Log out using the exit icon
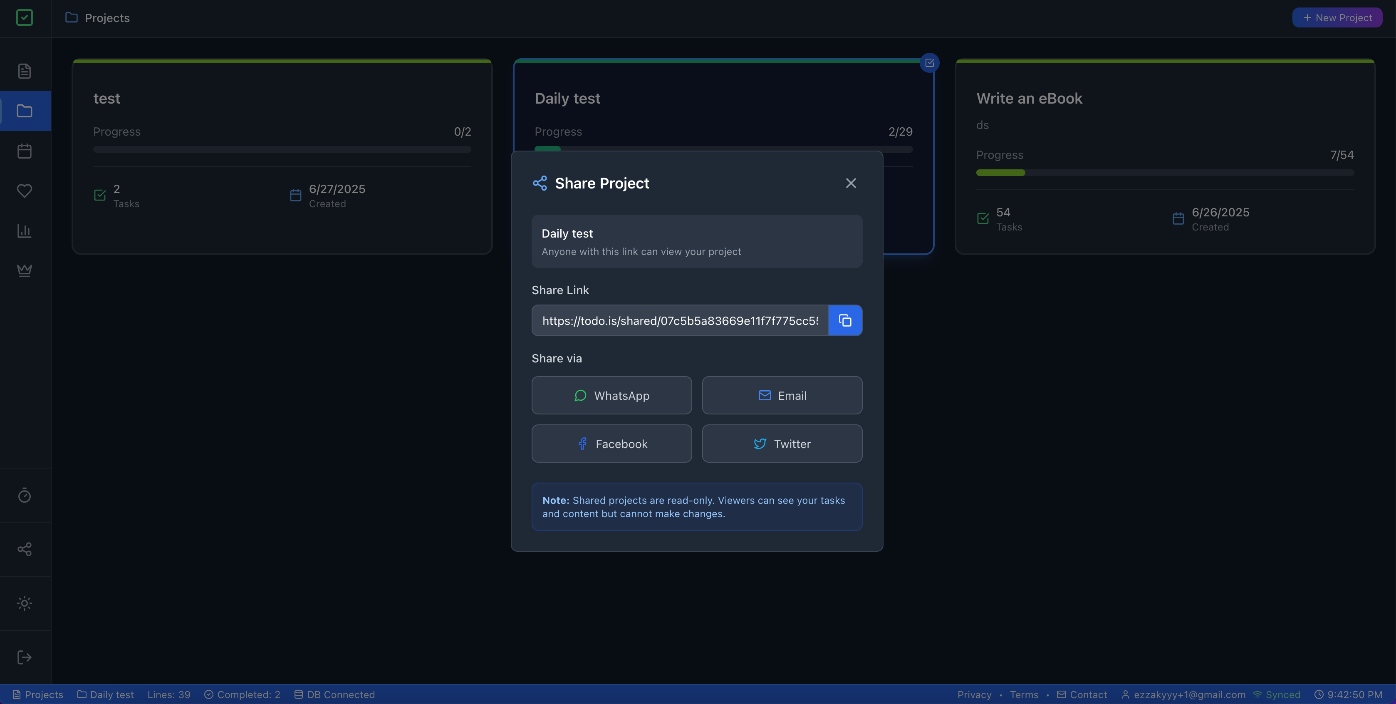Screen dimensions: 1396x704 pos(25,657)
